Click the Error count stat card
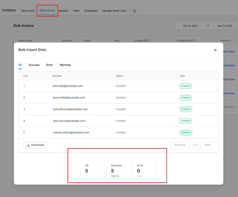238x197 pixels. pyautogui.click(x=144, y=169)
